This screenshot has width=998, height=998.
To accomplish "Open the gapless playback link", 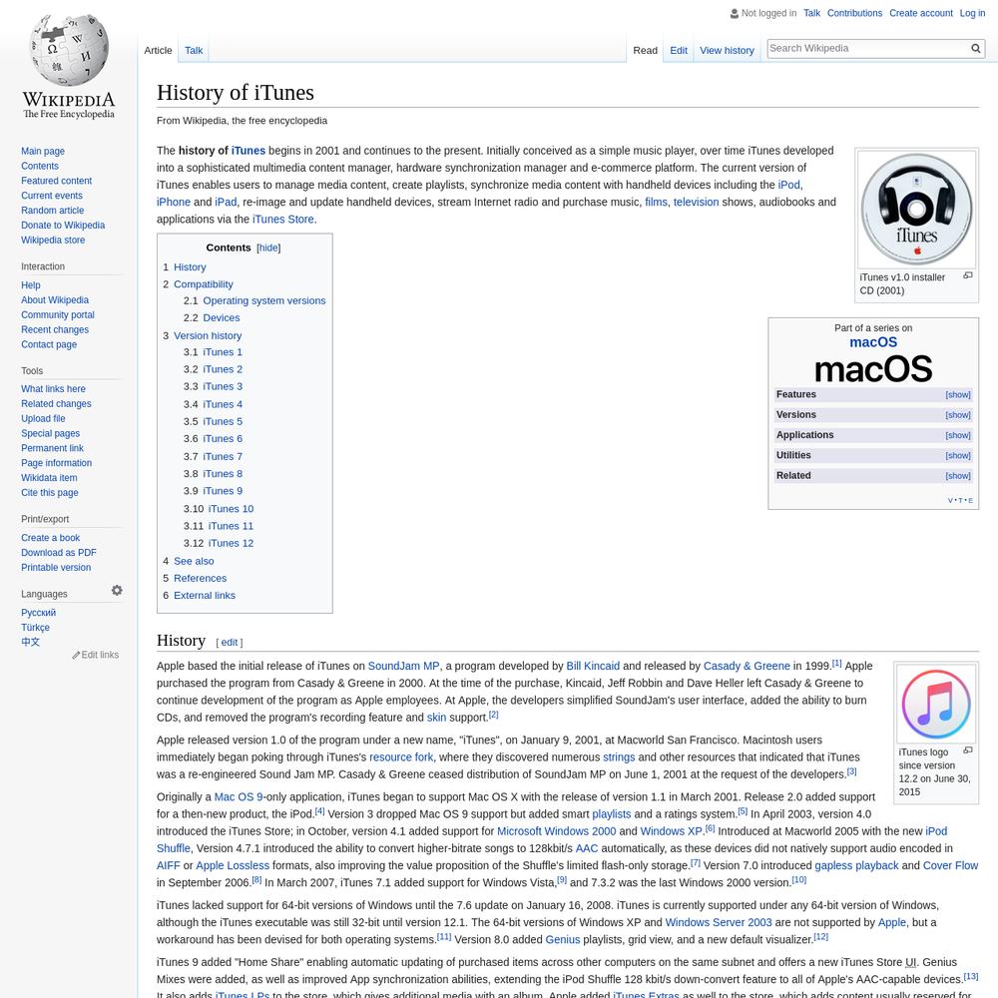I will pos(856,865).
